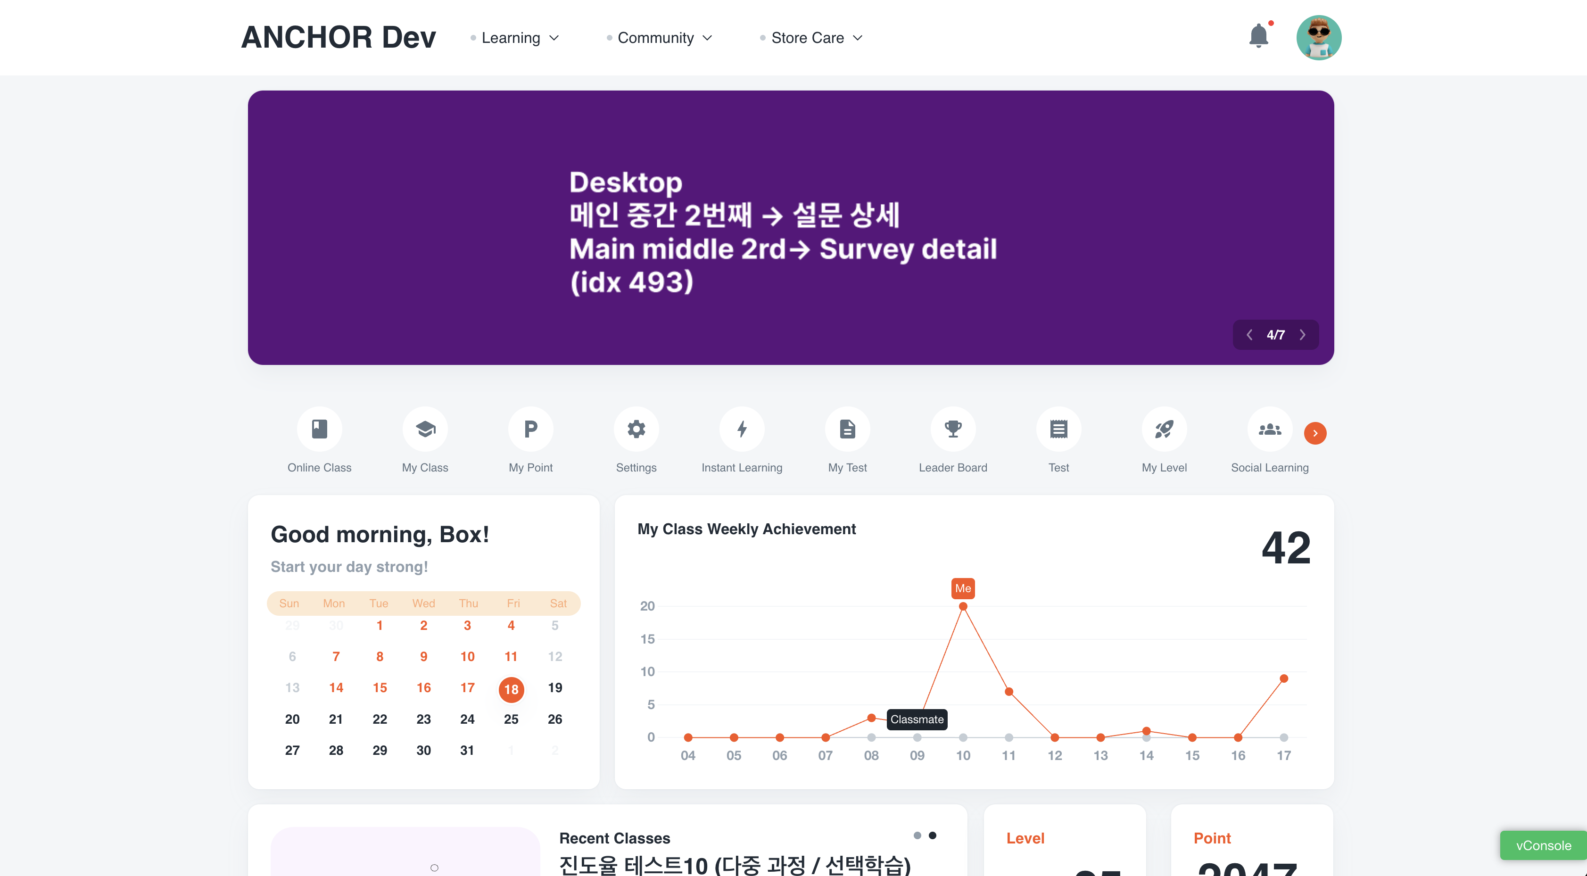Click the Social Learning label

click(1270, 468)
